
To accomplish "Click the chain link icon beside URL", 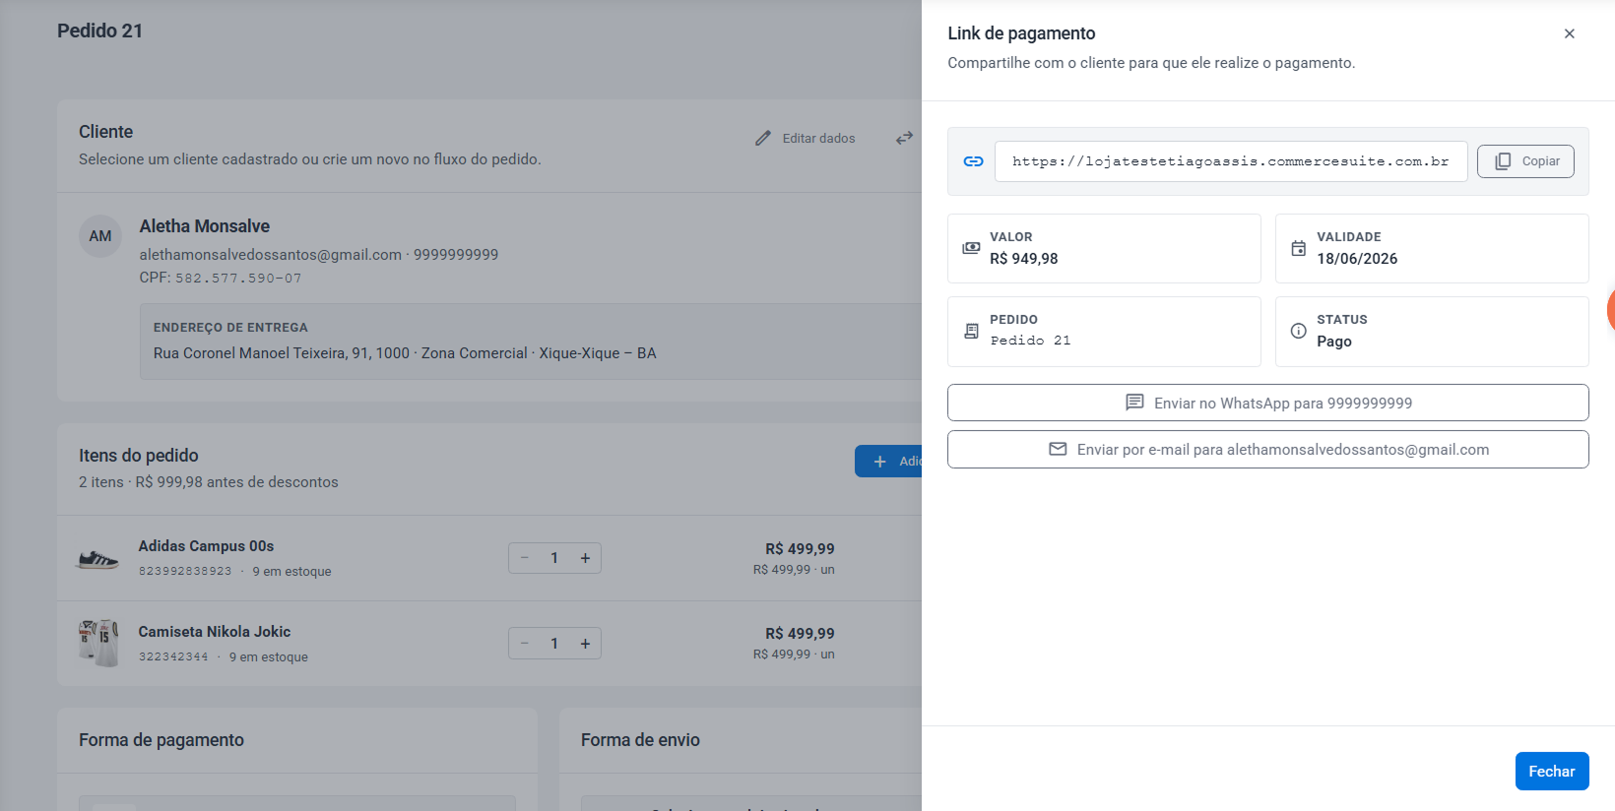I will (x=973, y=161).
